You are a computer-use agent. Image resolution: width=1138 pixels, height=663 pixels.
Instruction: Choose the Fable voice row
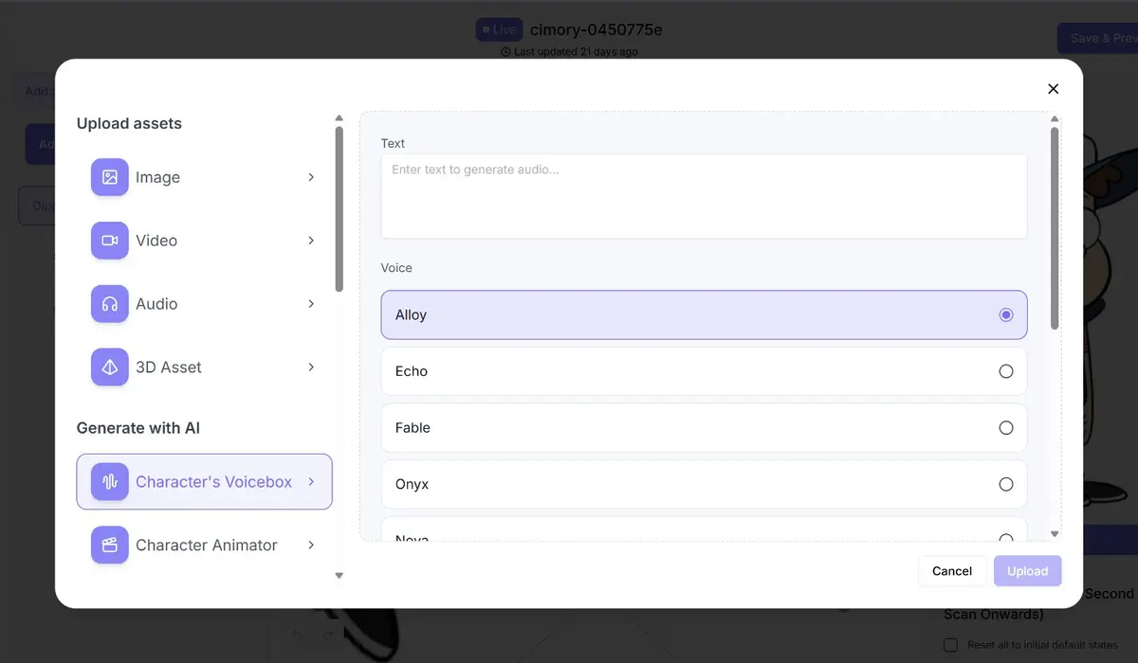[x=704, y=428]
